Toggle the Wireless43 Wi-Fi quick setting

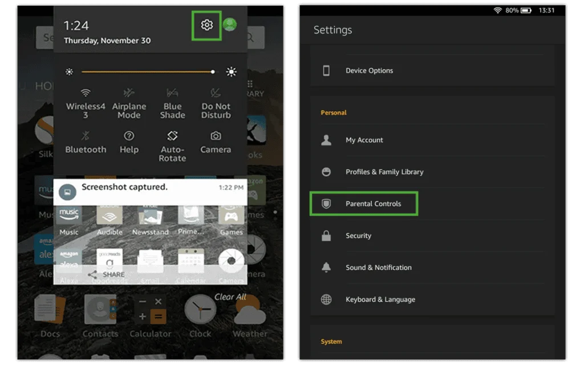(x=86, y=104)
